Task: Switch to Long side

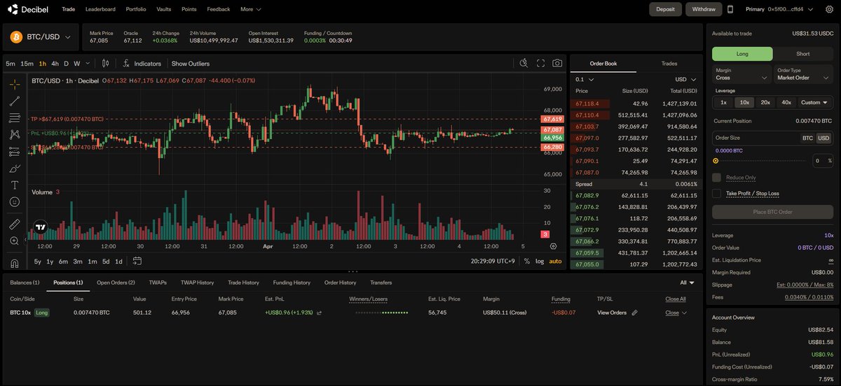Action: (x=742, y=54)
